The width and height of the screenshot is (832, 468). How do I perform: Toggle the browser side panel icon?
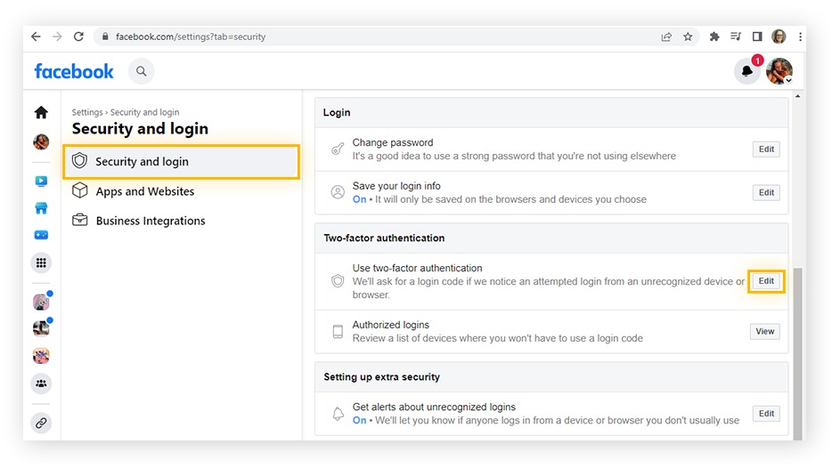[757, 36]
